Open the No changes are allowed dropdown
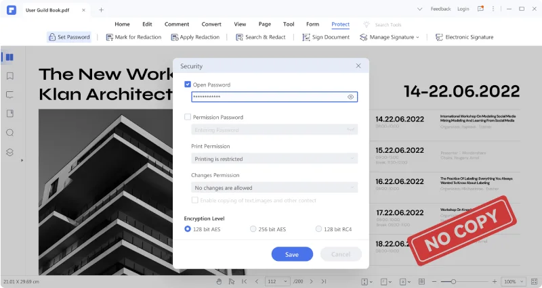The width and height of the screenshot is (542, 288). (274, 188)
